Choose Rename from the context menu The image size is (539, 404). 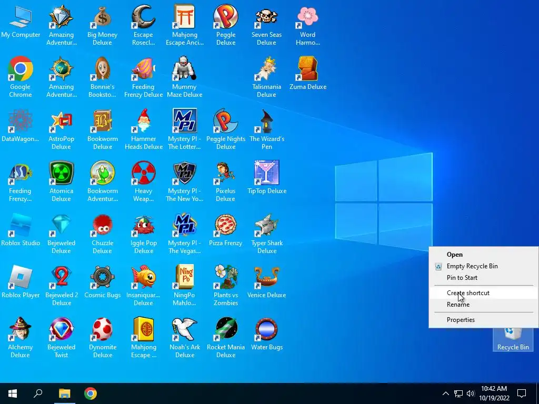(x=484, y=305)
